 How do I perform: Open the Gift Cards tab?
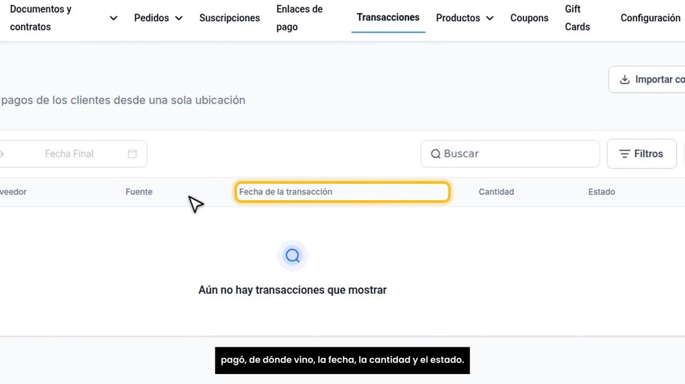pos(577,18)
